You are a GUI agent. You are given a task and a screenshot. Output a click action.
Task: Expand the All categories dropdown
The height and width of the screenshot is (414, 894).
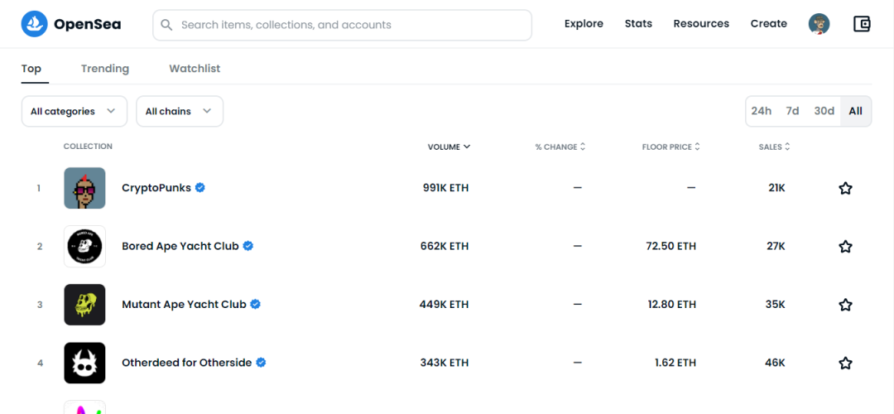coord(74,112)
